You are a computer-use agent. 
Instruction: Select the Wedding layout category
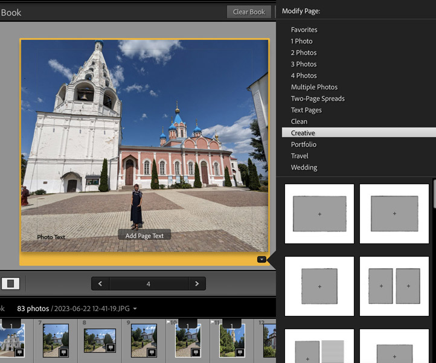pos(304,167)
